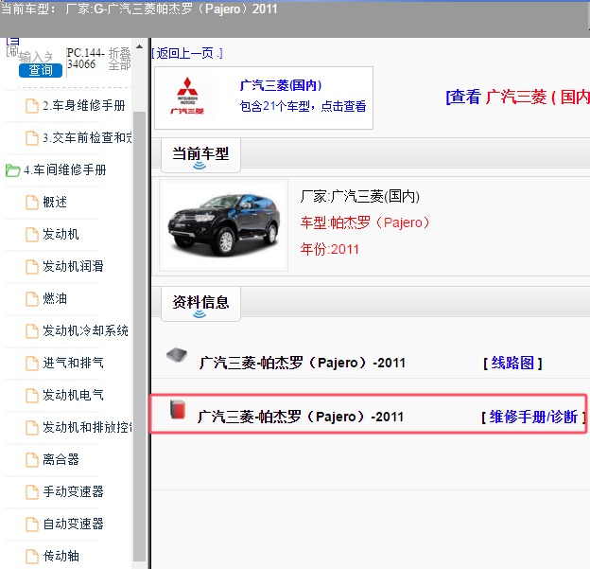Click the document icon beside 2.车身维修手册
590x569 pixels.
pos(32,106)
